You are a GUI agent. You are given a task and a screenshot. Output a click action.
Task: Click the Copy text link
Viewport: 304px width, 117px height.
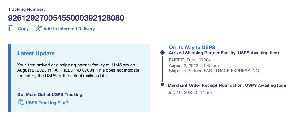click(23, 29)
